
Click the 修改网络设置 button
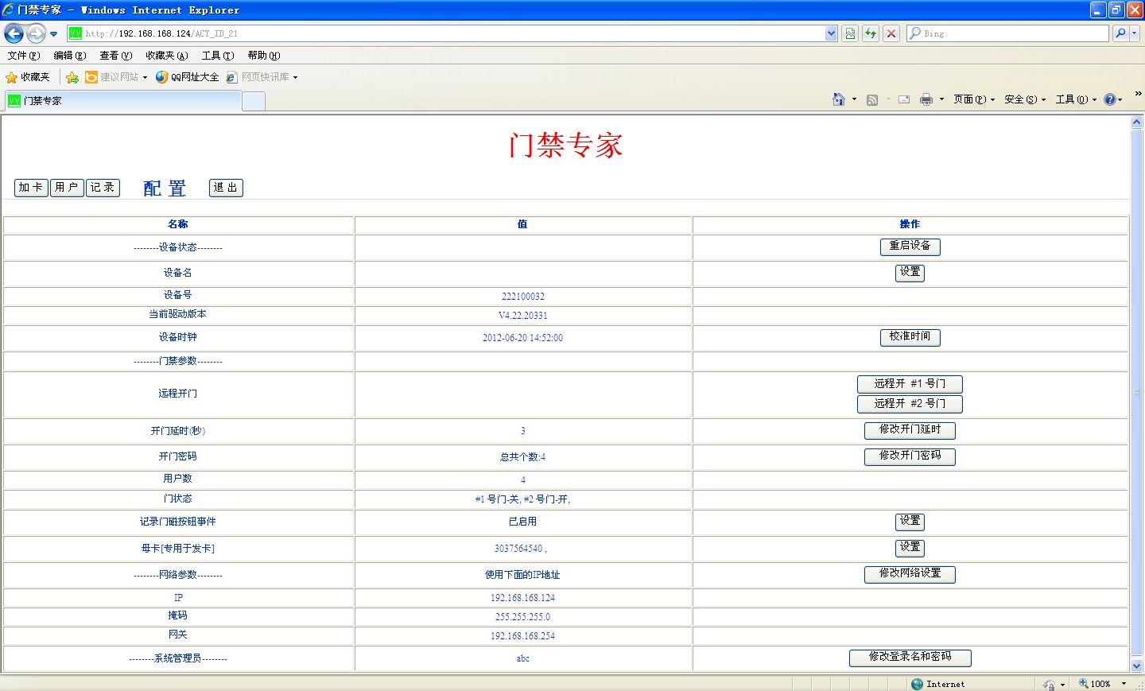tap(910, 574)
